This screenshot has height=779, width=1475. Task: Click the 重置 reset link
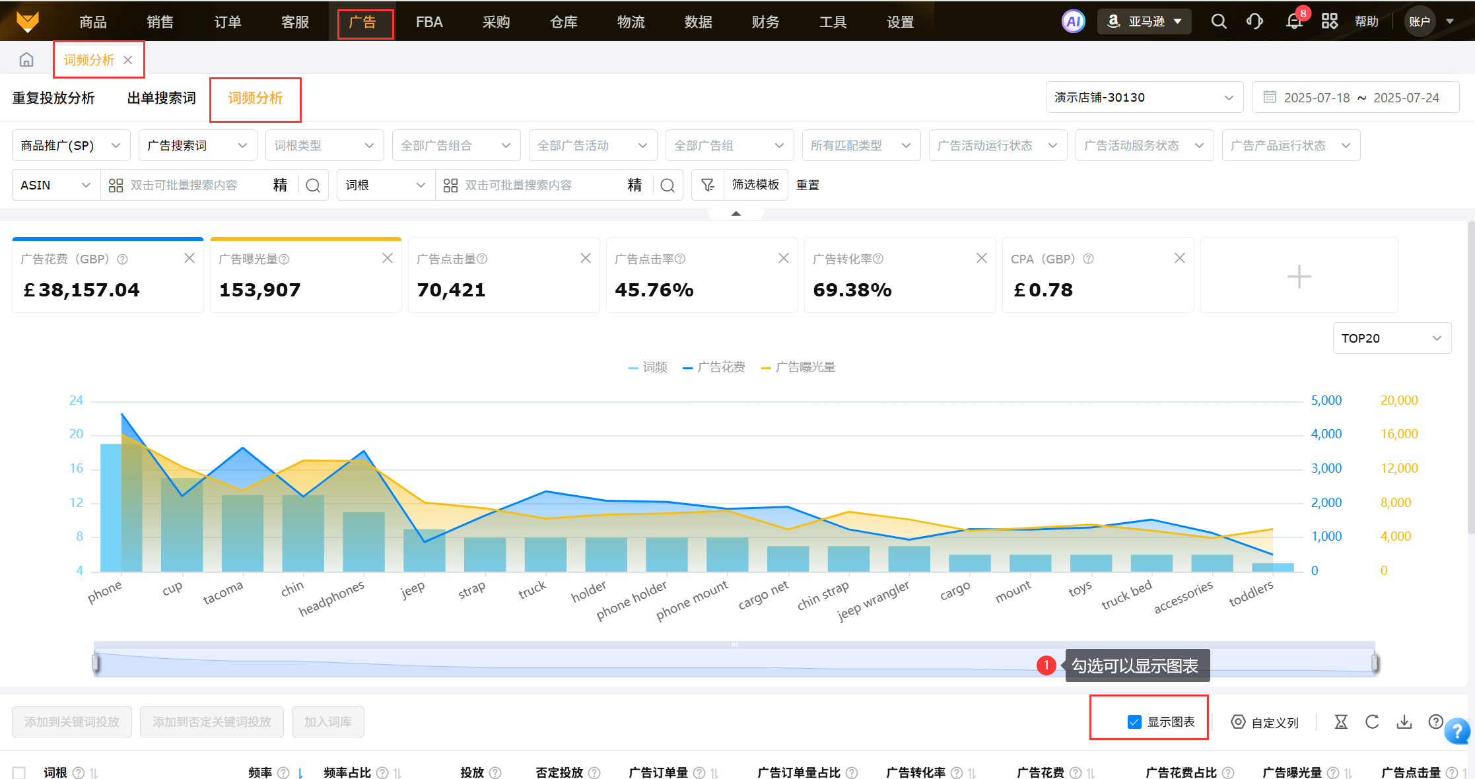(x=807, y=185)
